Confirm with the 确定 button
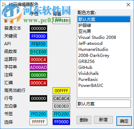The height and width of the screenshot is (129, 134). point(124,121)
